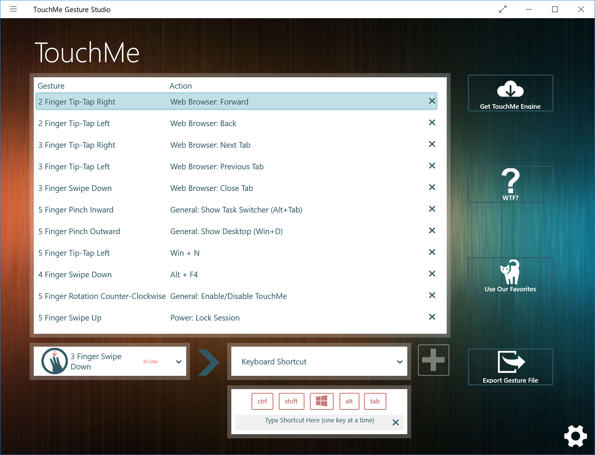Toggle the shift modifier key
595x455 pixels.
coord(291,401)
